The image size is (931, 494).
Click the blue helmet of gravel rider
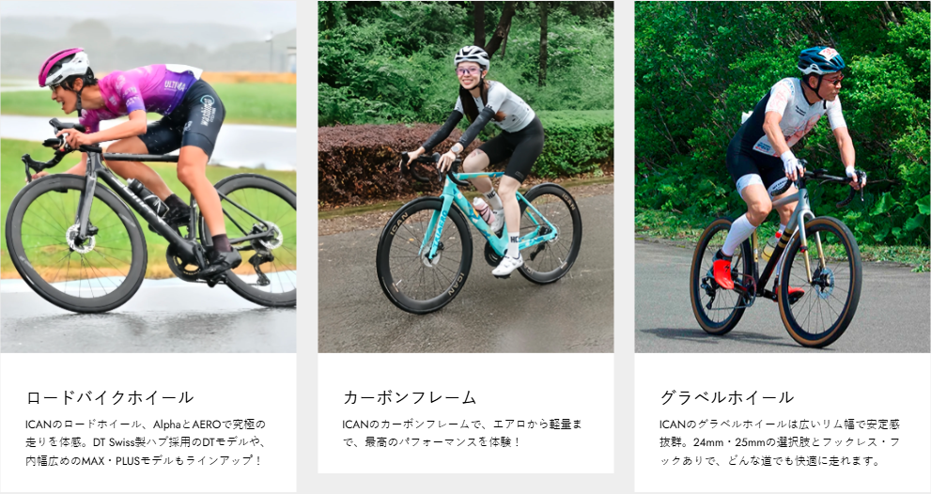pyautogui.click(x=820, y=60)
